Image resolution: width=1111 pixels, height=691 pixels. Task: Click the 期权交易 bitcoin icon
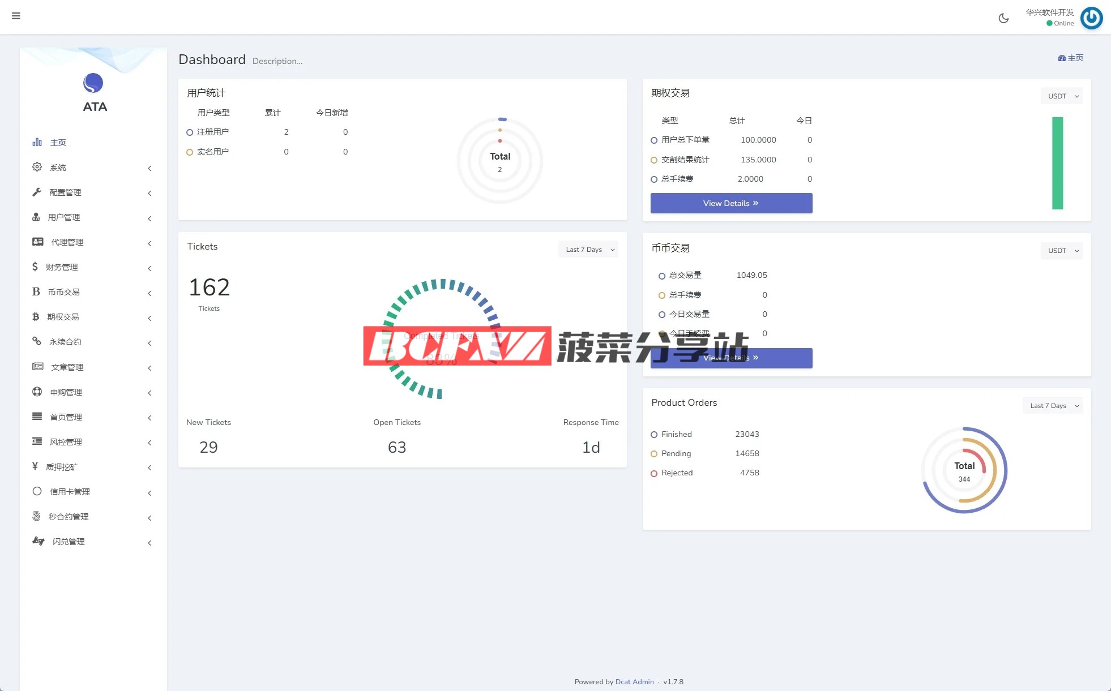(x=36, y=316)
